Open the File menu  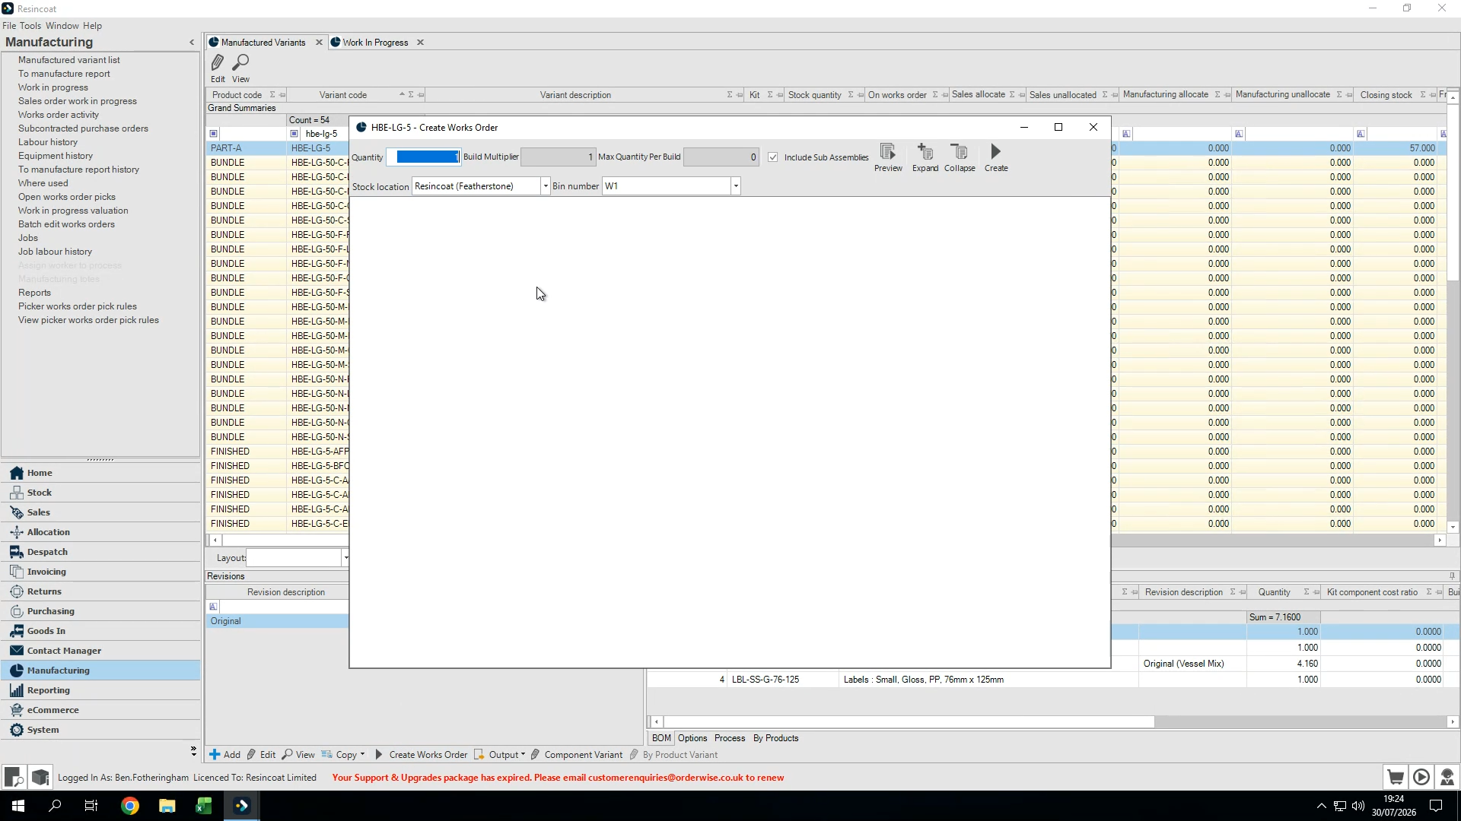(x=9, y=26)
